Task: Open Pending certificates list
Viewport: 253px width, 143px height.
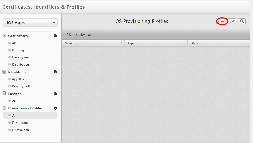Action: pyautogui.click(x=18, y=50)
